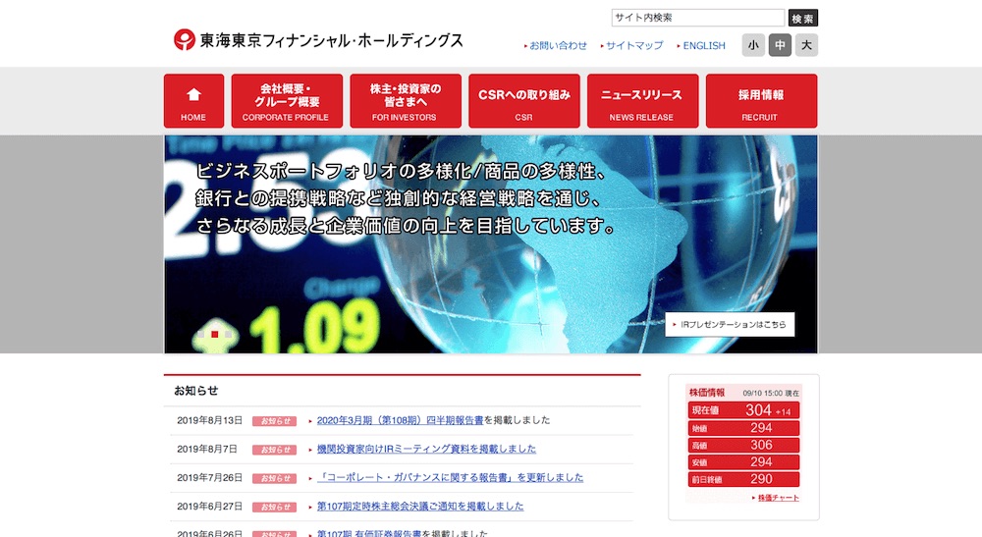Screen dimensions: 982x537
Task: Click the 始値 294 row
Action: [x=743, y=428]
